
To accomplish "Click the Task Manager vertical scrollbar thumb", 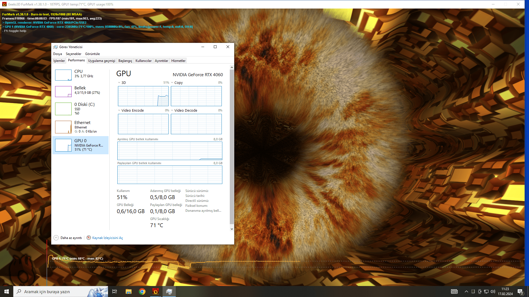I will [232, 147].
